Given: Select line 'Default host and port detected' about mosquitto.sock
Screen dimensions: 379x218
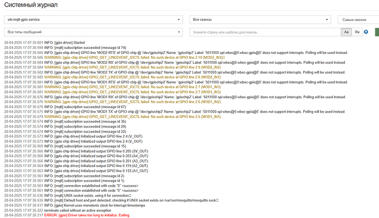Looking at the screenshot, I should tap(111, 200).
